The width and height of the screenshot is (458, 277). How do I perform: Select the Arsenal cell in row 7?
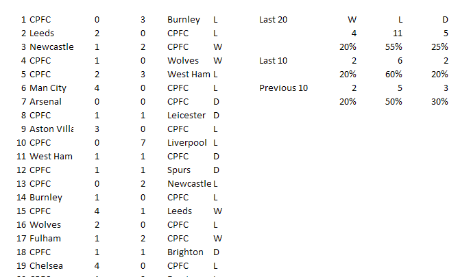(x=45, y=102)
